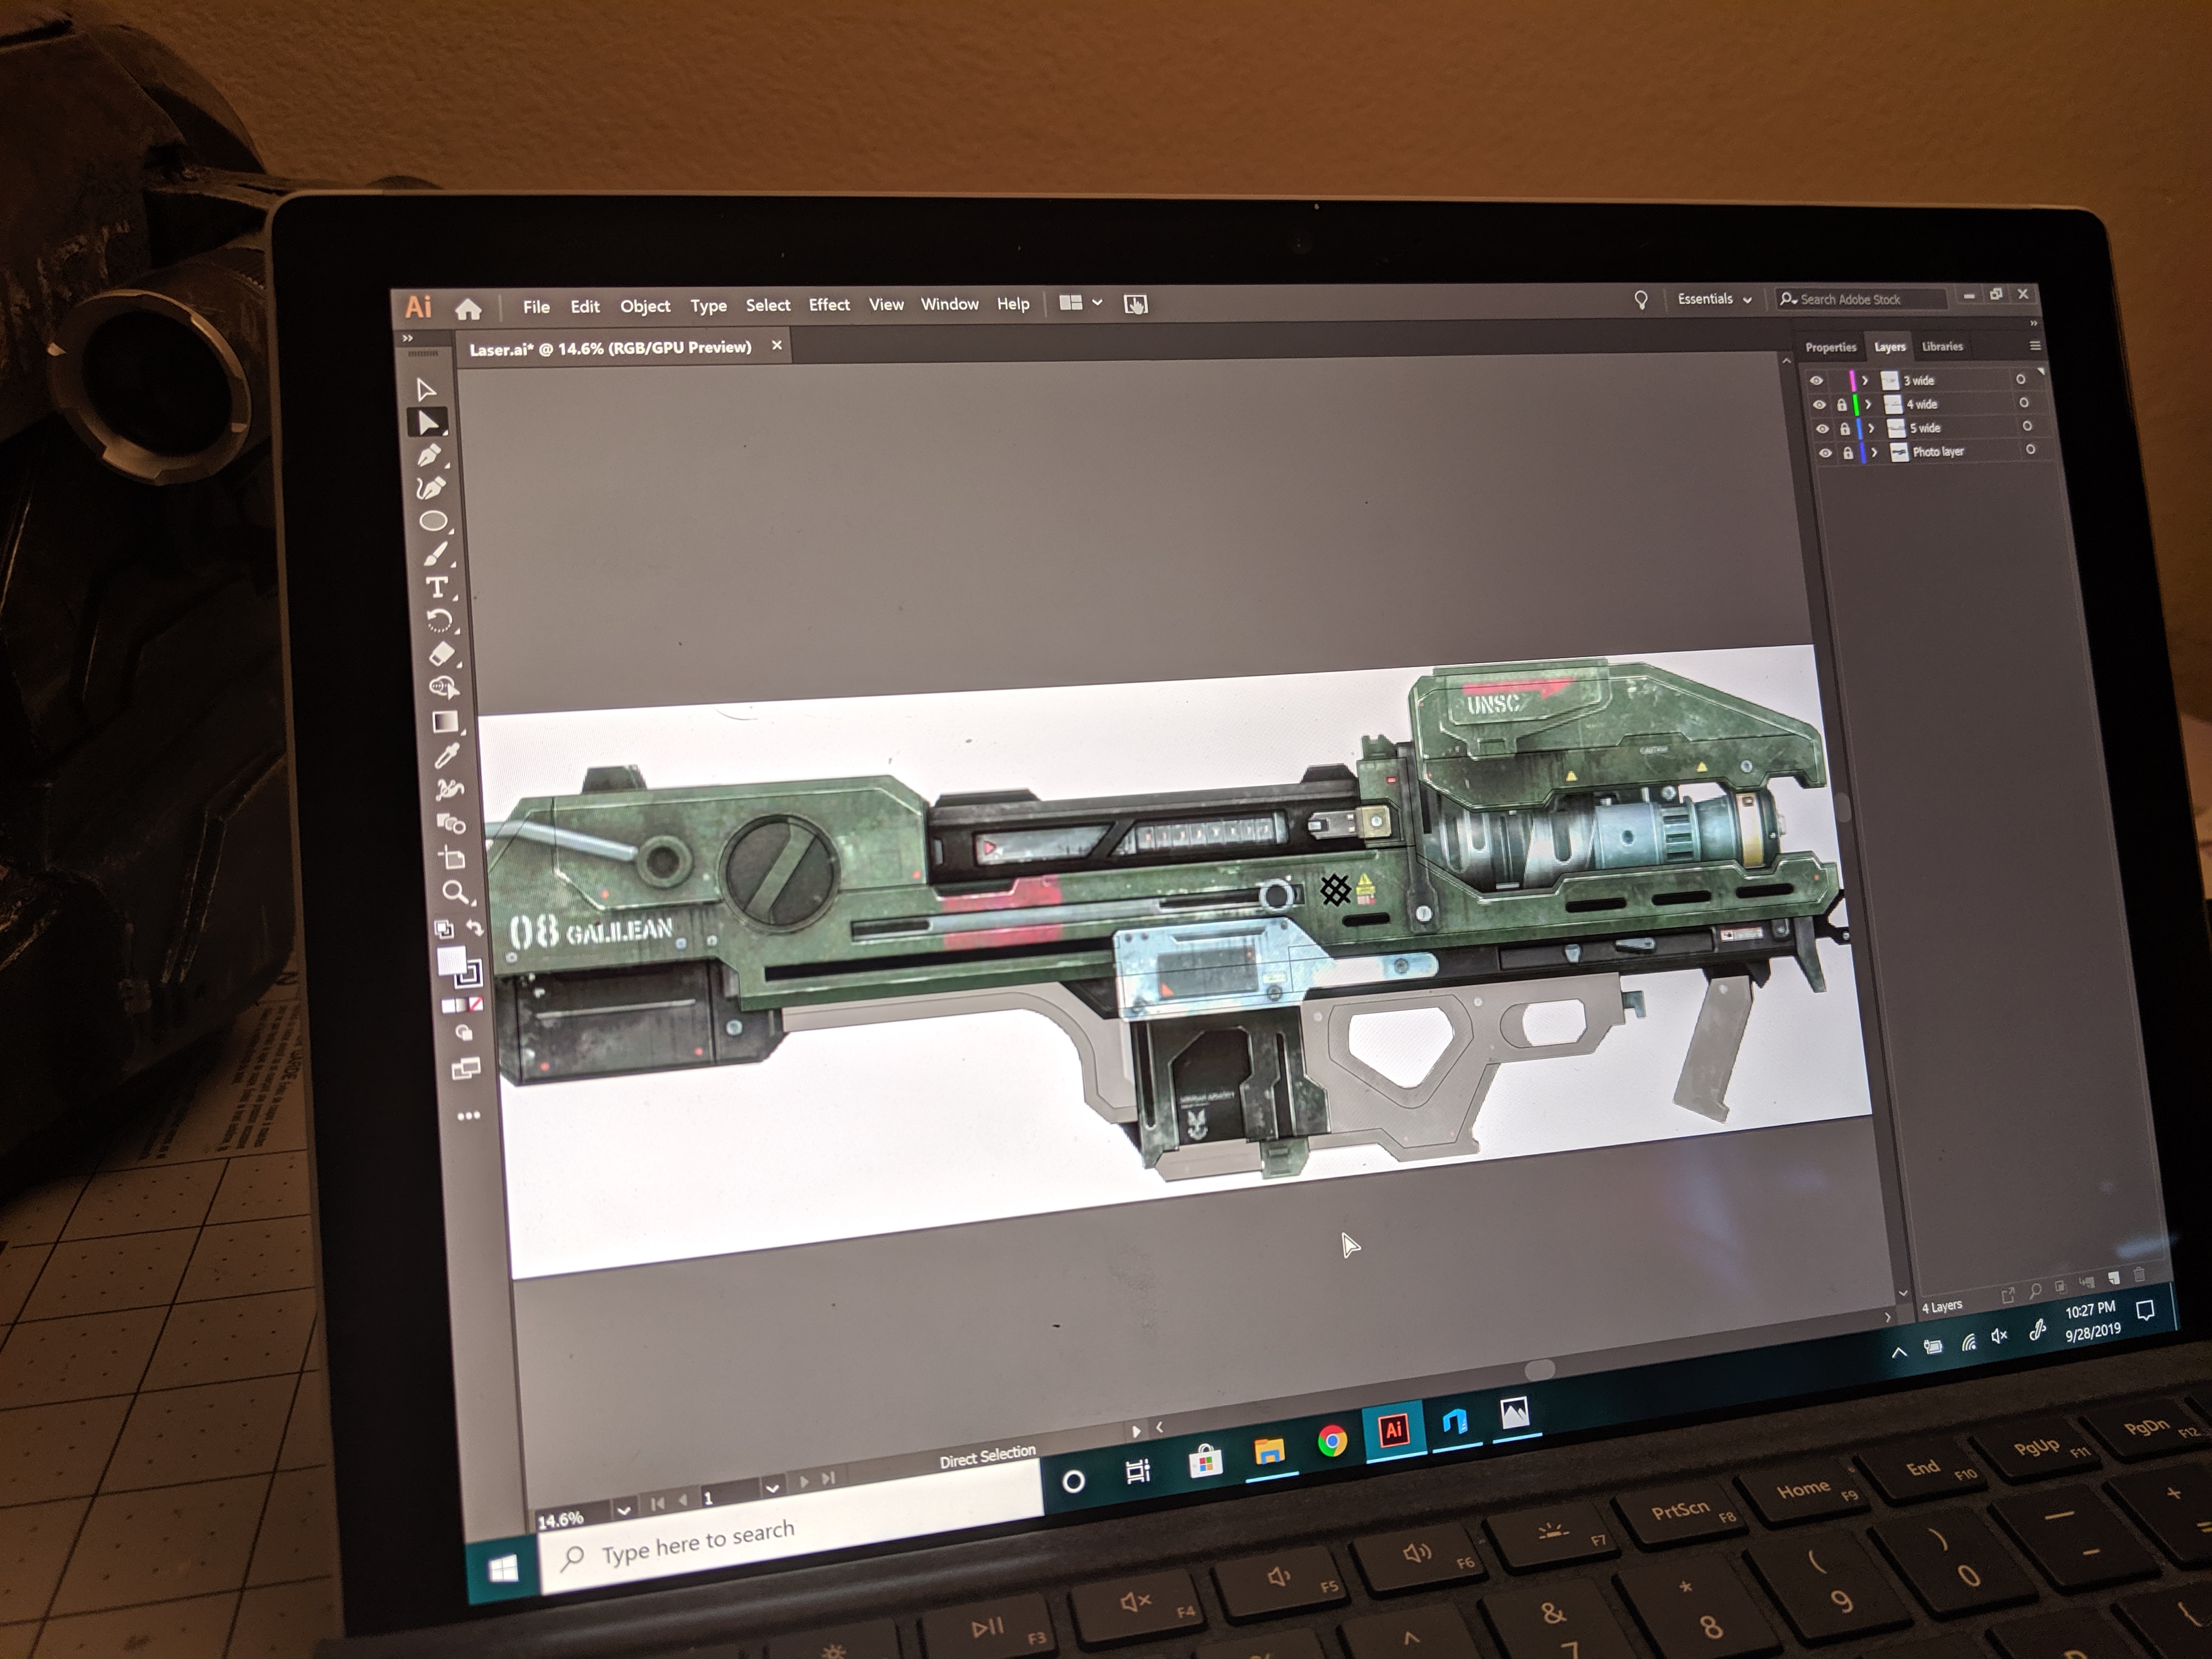The height and width of the screenshot is (1659, 2212).
Task: Select the Pen tool
Action: [430, 456]
